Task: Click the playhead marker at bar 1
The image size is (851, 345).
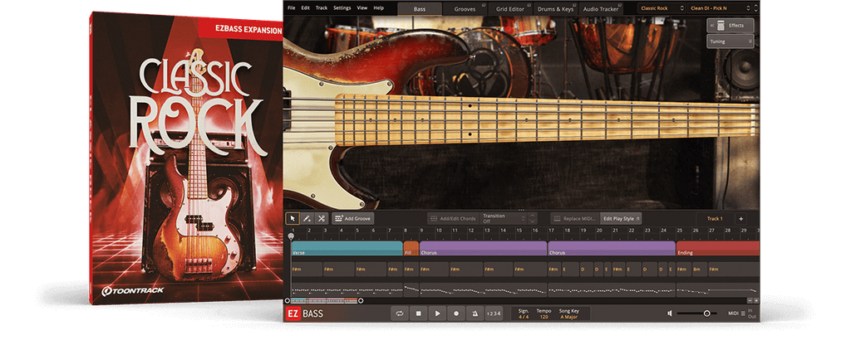Action: tap(292, 236)
